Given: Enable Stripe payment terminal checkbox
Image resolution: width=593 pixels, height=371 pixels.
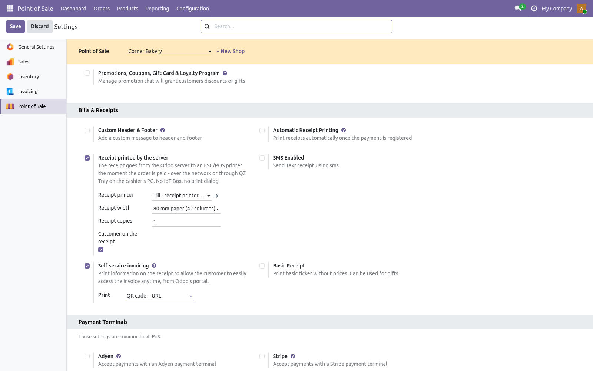Looking at the screenshot, I should point(262,357).
